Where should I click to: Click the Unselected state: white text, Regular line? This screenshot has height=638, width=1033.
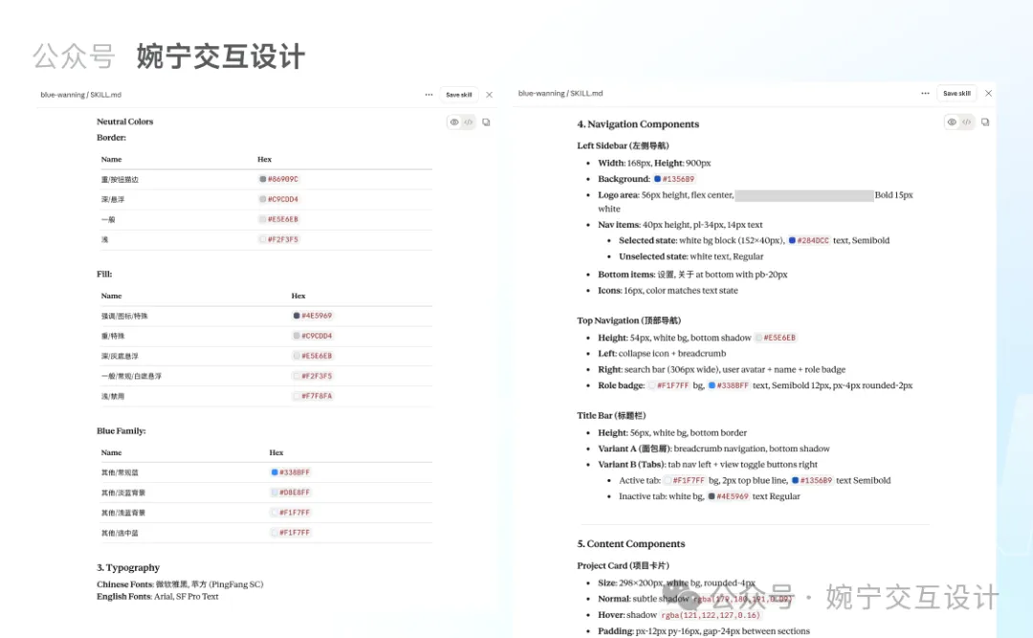[x=692, y=257]
